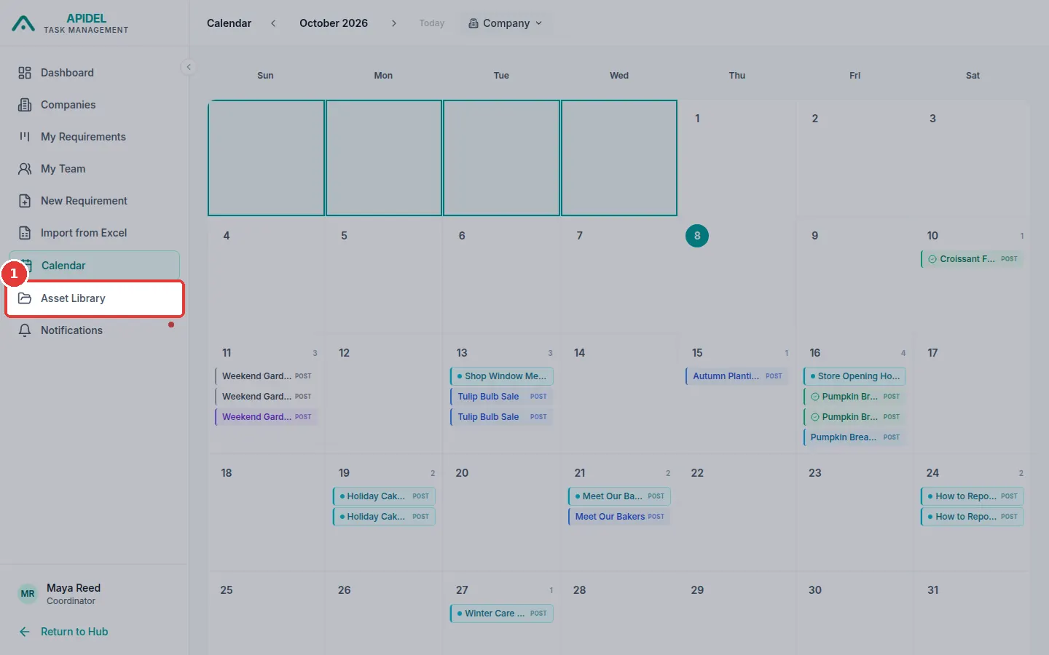This screenshot has width=1049, height=655.
Task: Select New Requirement in the sidebar
Action: tap(95, 201)
